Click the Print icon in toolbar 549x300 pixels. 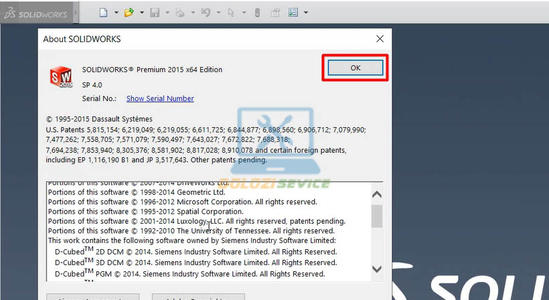179,13
